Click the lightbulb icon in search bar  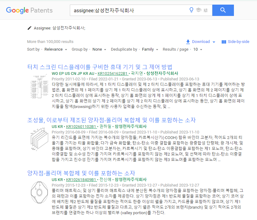(x=191, y=10)
